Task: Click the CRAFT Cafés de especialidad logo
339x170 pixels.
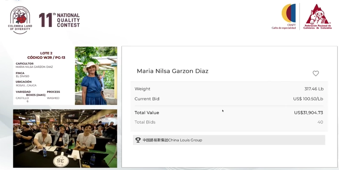Action: click(283, 16)
